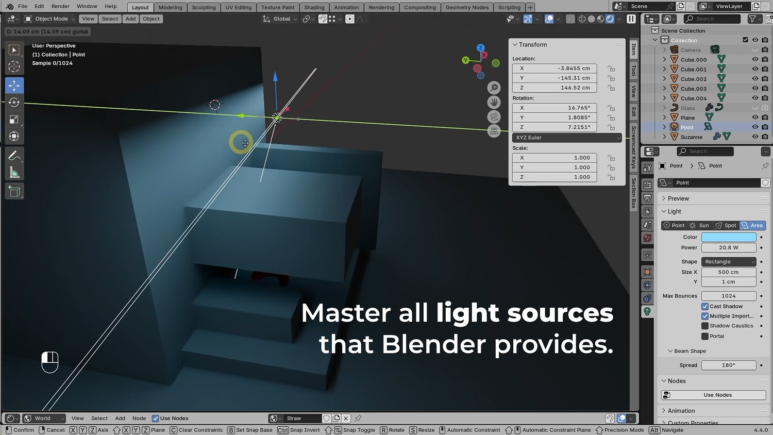Switch viewport to material preview shading
Image resolution: width=773 pixels, height=435 pixels.
point(600,19)
